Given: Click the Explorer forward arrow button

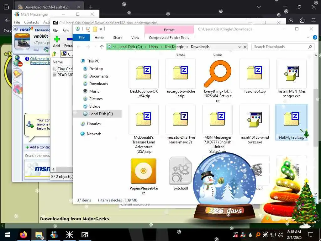Looking at the screenshot, I should [x=88, y=47].
